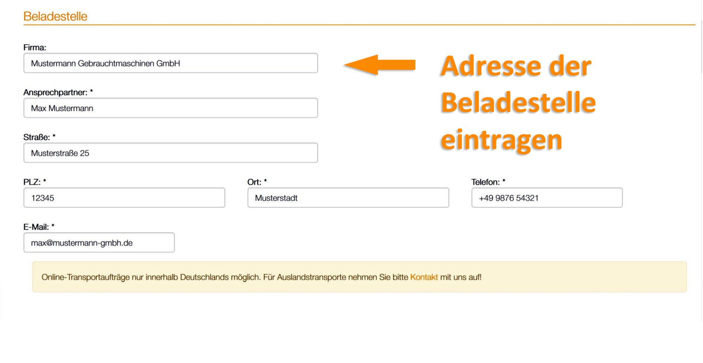This screenshot has width=703, height=363.
Task: Focus the Ansprechpartner field containing Max Mustermann
Action: [x=170, y=108]
